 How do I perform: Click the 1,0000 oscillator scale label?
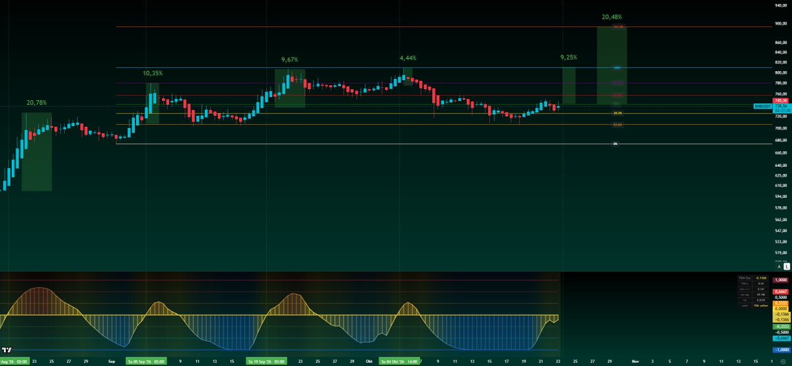pyautogui.click(x=781, y=280)
